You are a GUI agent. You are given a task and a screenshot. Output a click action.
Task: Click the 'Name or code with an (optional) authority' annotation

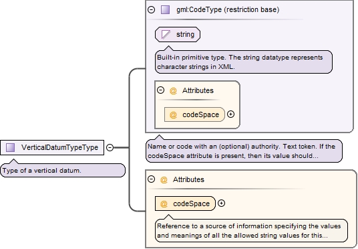tap(244, 151)
